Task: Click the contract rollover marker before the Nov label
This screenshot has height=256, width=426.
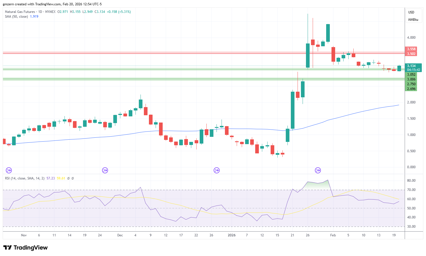Action: click(9, 170)
